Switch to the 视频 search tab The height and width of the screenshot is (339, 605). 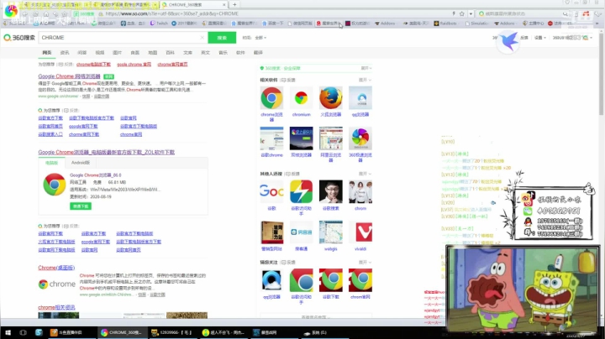[x=99, y=52]
